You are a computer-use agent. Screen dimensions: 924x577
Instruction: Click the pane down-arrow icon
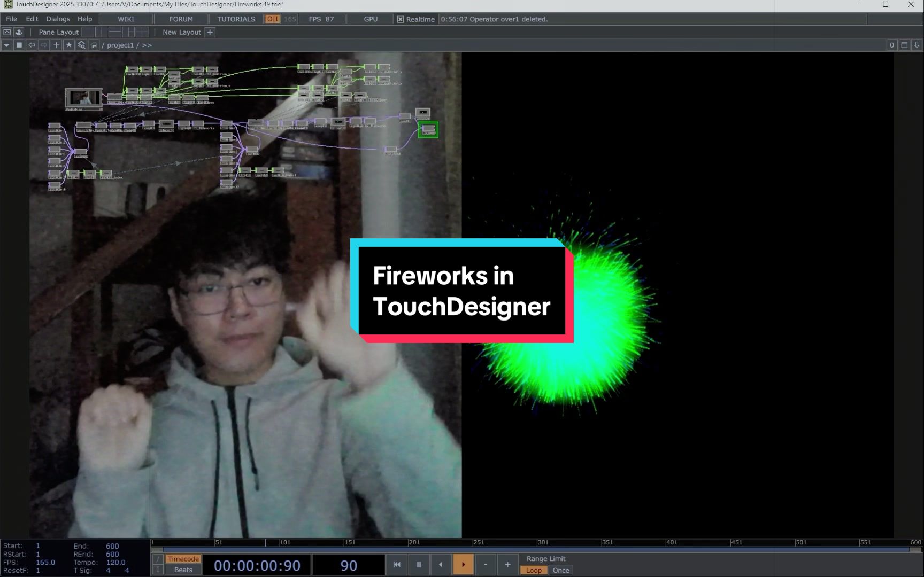coord(917,45)
